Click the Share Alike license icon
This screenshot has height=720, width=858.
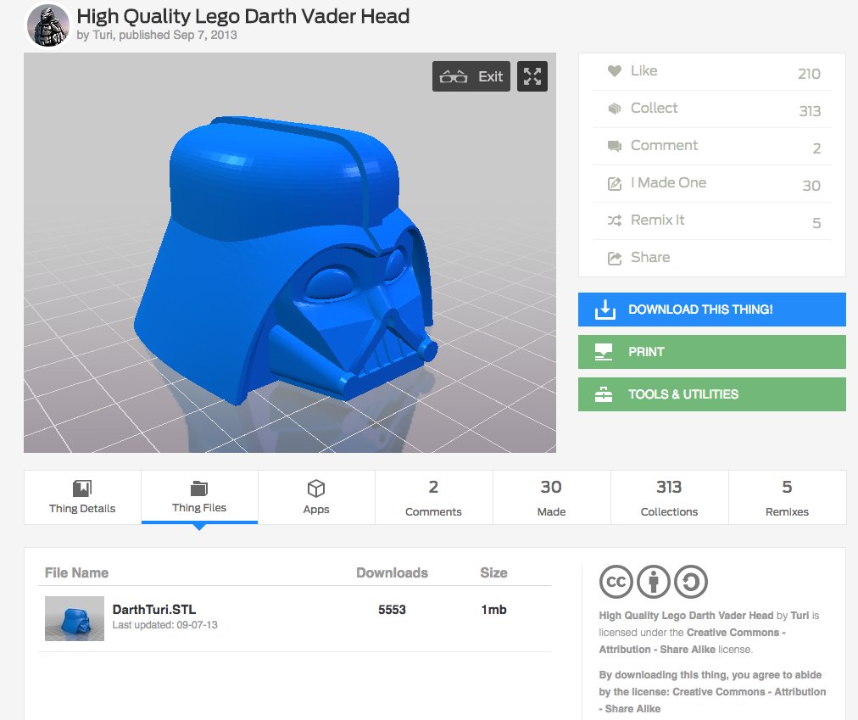click(x=691, y=582)
